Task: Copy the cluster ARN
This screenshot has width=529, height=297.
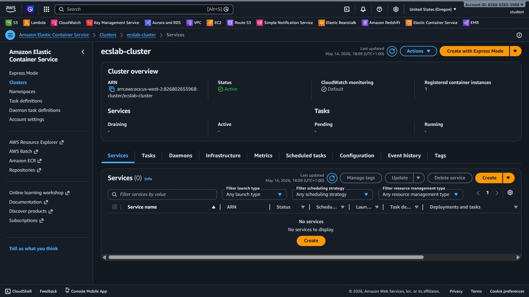Action: [x=112, y=89]
